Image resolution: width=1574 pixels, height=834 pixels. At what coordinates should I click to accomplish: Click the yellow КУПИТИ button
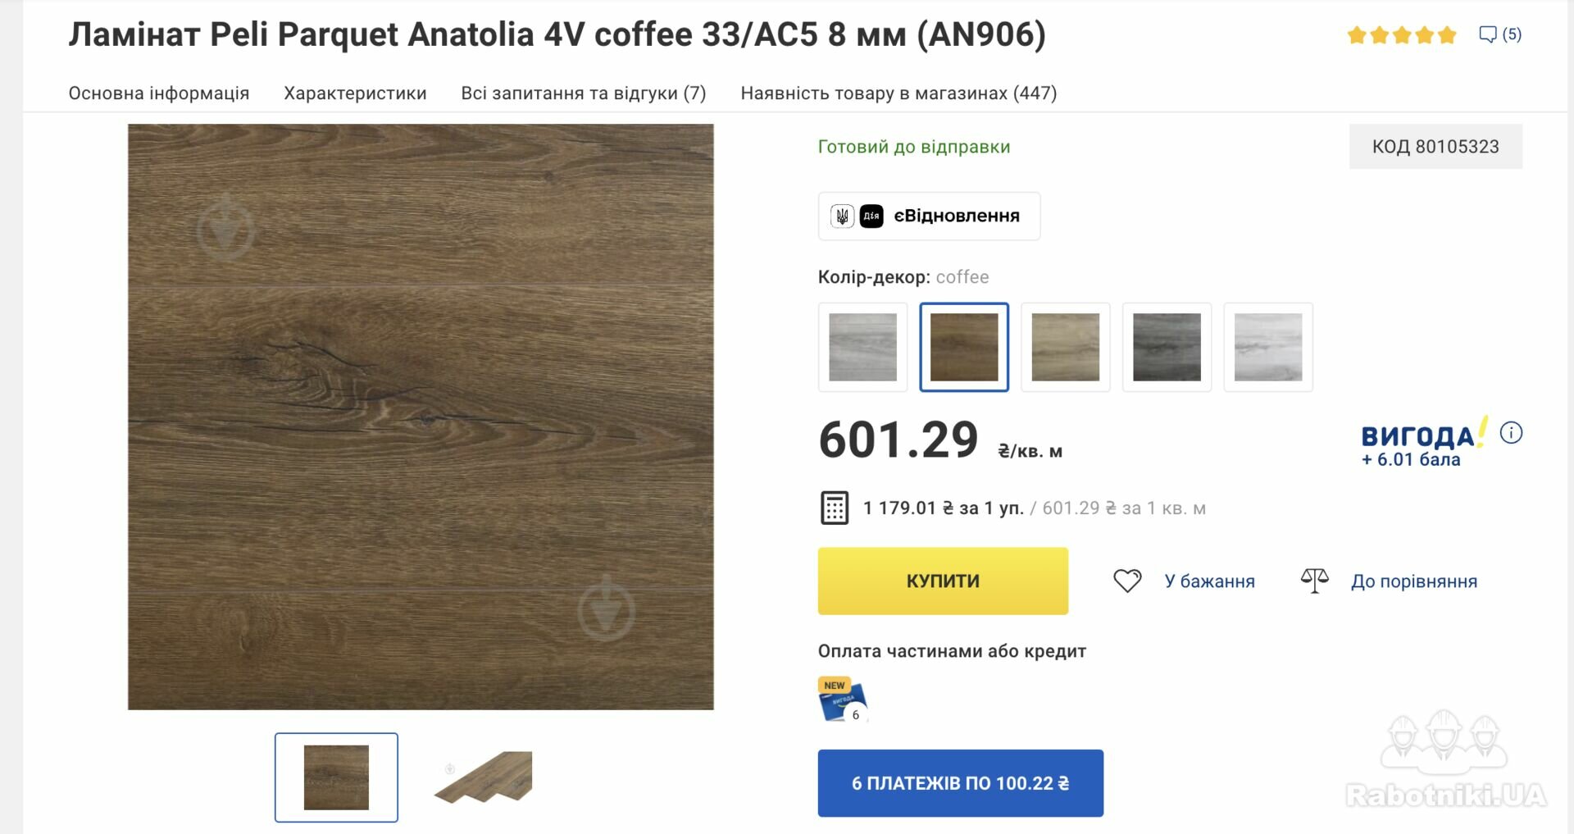click(943, 581)
